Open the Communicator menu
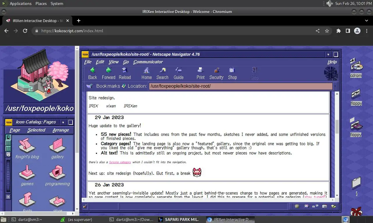 tap(148, 62)
